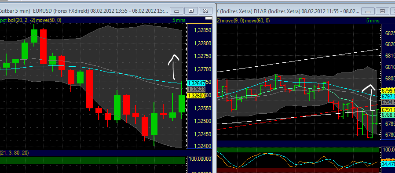Click the 5 mins label in EURUSD chart
Screen dimensions: 395x173
click(179, 20)
